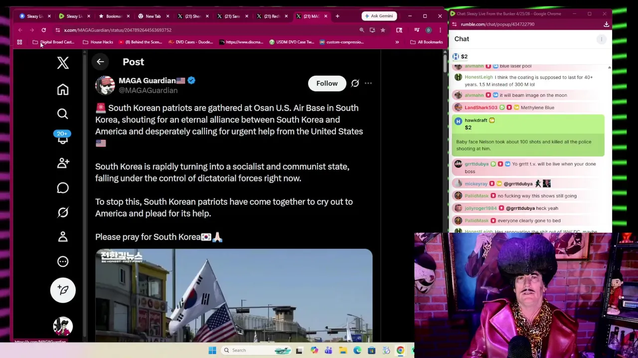Open Notifications bell with 20+ badge

point(63,137)
